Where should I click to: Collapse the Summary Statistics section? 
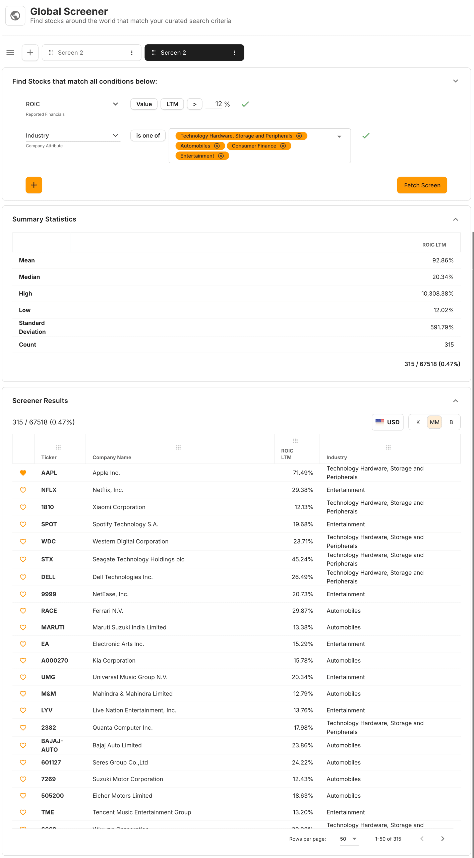(x=456, y=219)
